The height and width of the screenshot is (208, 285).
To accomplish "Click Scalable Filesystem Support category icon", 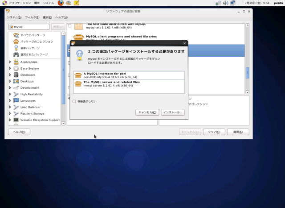I will pyautogui.click(x=16, y=120).
